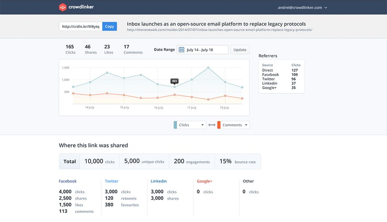Viewport: 387px width, 222px height.
Task: Click the swap arrows between metric dropdowns
Action: pyautogui.click(x=212, y=125)
